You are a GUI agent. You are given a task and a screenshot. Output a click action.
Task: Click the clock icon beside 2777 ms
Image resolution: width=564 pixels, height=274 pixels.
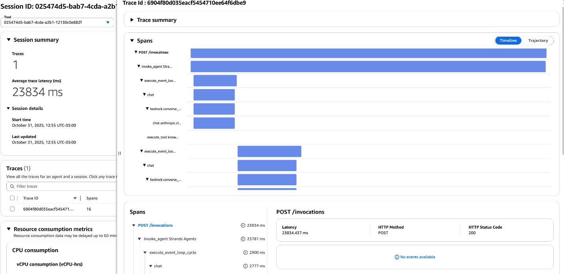tap(245, 266)
